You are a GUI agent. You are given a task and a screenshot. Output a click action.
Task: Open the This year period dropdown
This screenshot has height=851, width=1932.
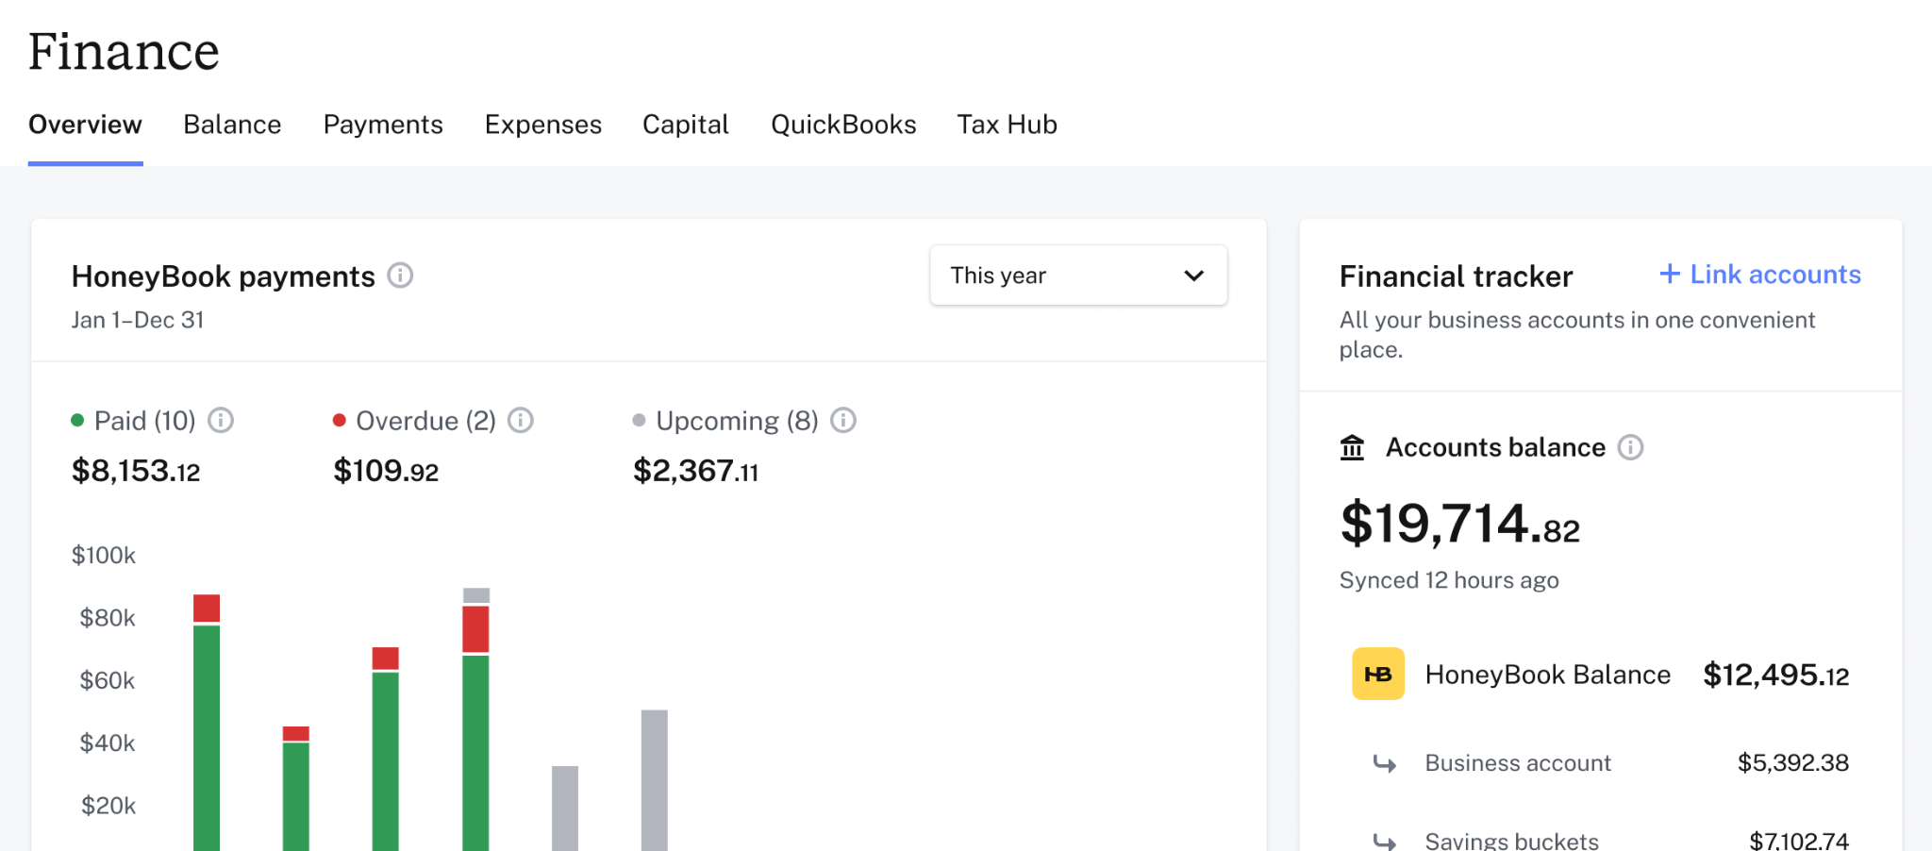(1078, 275)
